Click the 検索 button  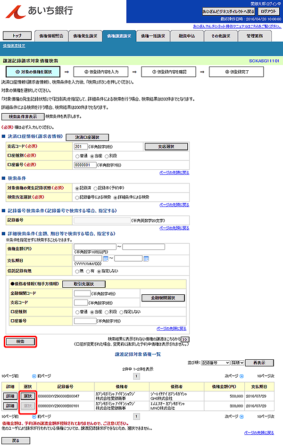[20, 341]
